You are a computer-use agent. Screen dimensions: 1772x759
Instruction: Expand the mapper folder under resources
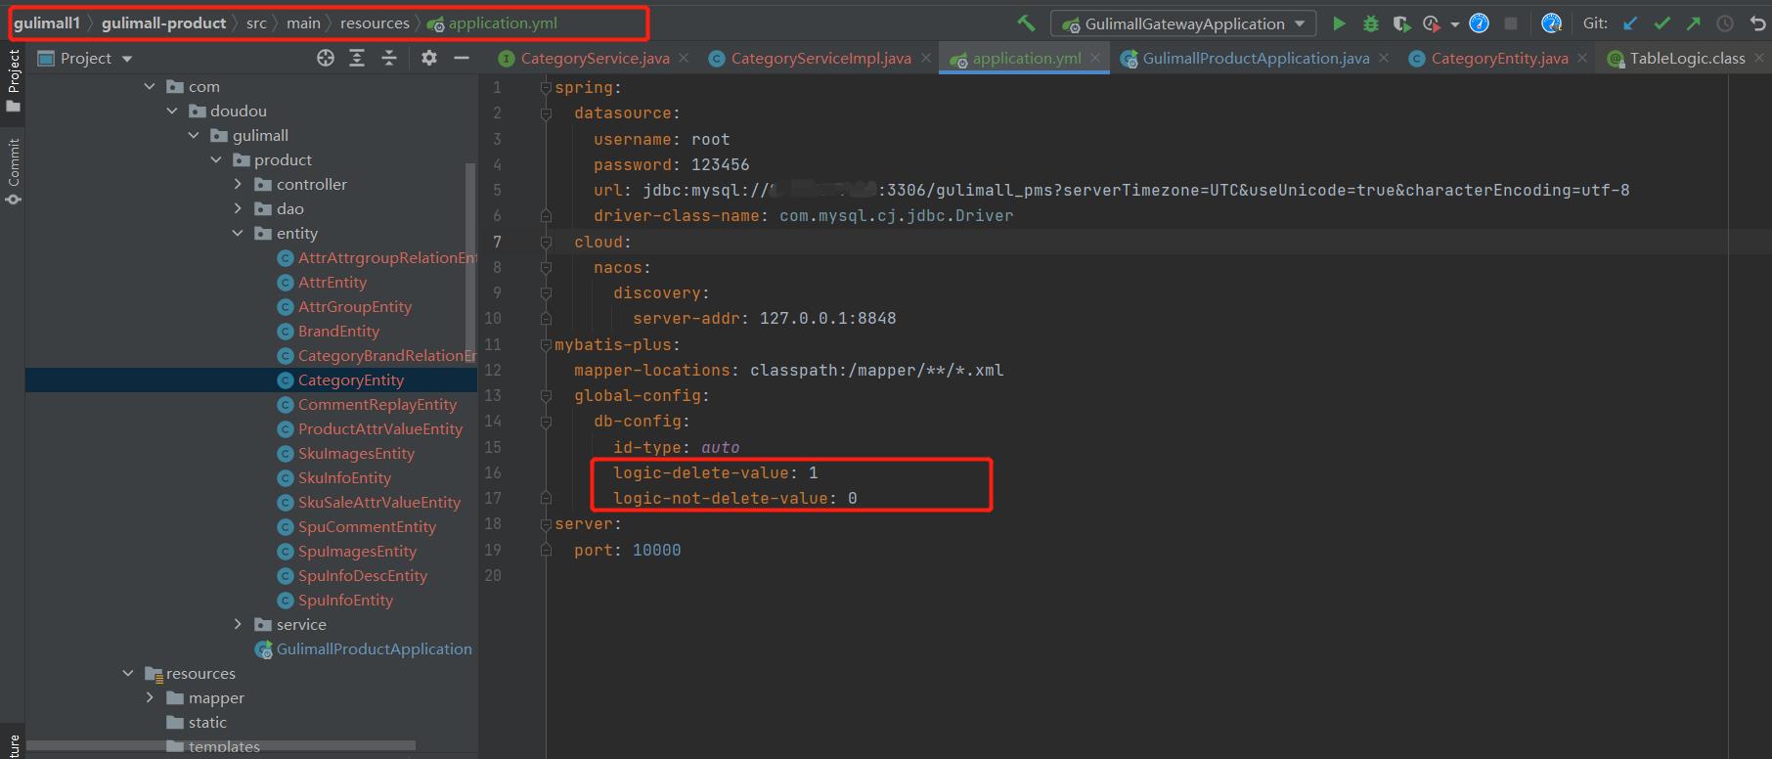click(150, 698)
